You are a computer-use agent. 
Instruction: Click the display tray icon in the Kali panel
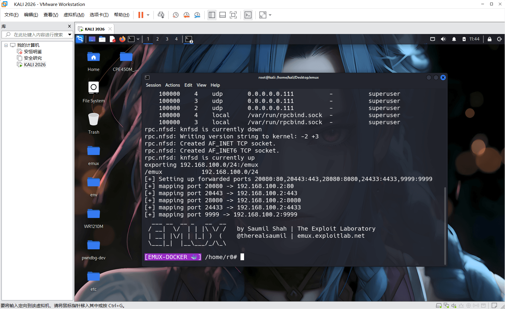[433, 39]
